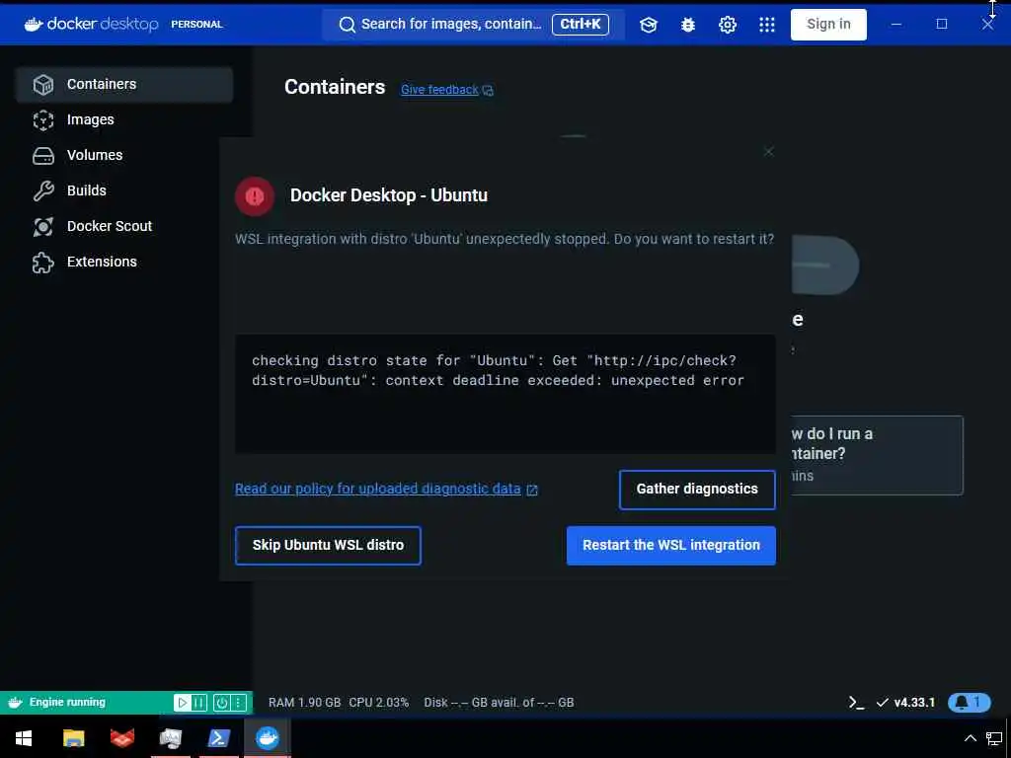Click the Builds wrench icon

(43, 190)
